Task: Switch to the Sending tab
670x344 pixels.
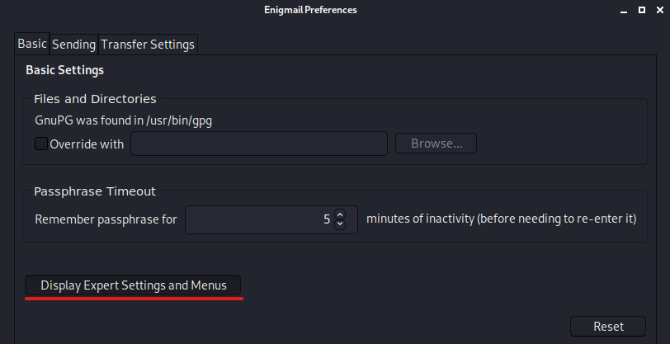Action: point(74,44)
